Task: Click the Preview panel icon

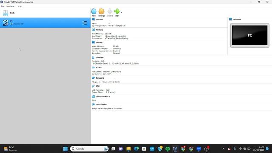Action: point(231,20)
